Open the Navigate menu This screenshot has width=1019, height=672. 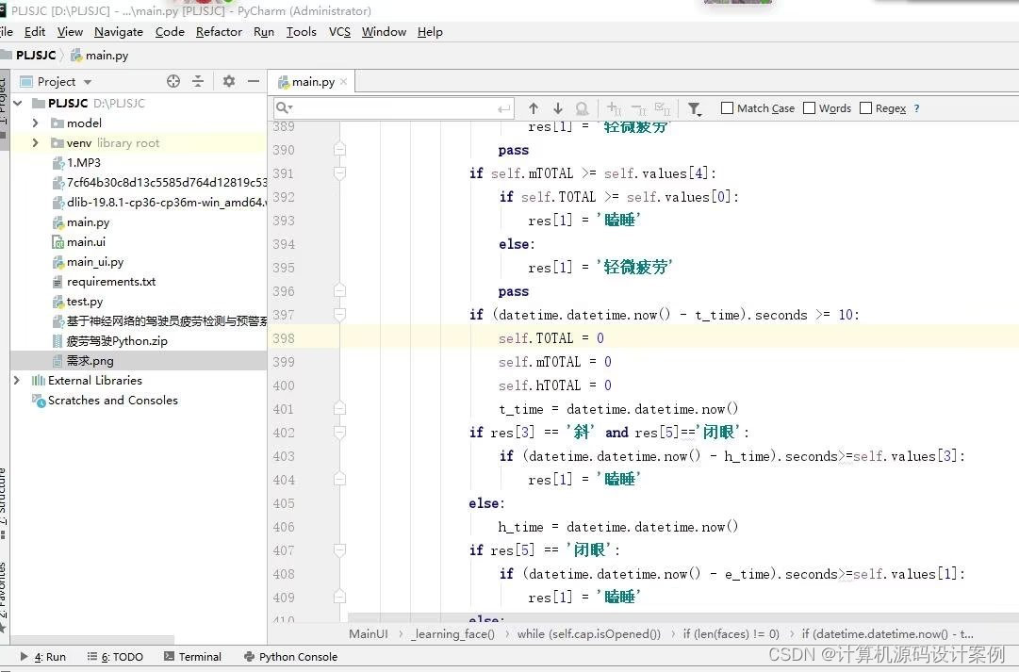pos(118,32)
